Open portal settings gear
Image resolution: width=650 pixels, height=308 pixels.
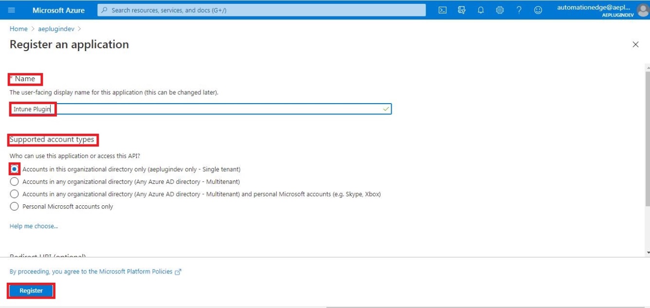point(500,10)
